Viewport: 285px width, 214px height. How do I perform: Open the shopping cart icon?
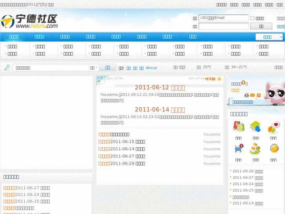239,148
